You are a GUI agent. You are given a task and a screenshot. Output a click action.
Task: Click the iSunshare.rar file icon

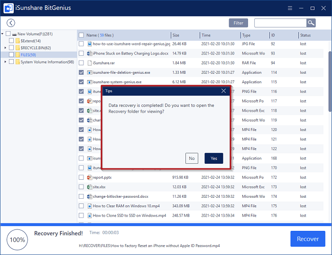(89, 62)
